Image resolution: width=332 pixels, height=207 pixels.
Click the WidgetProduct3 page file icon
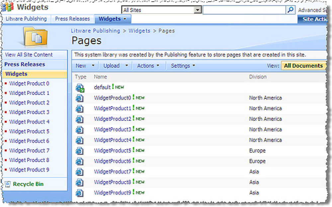tap(80, 130)
